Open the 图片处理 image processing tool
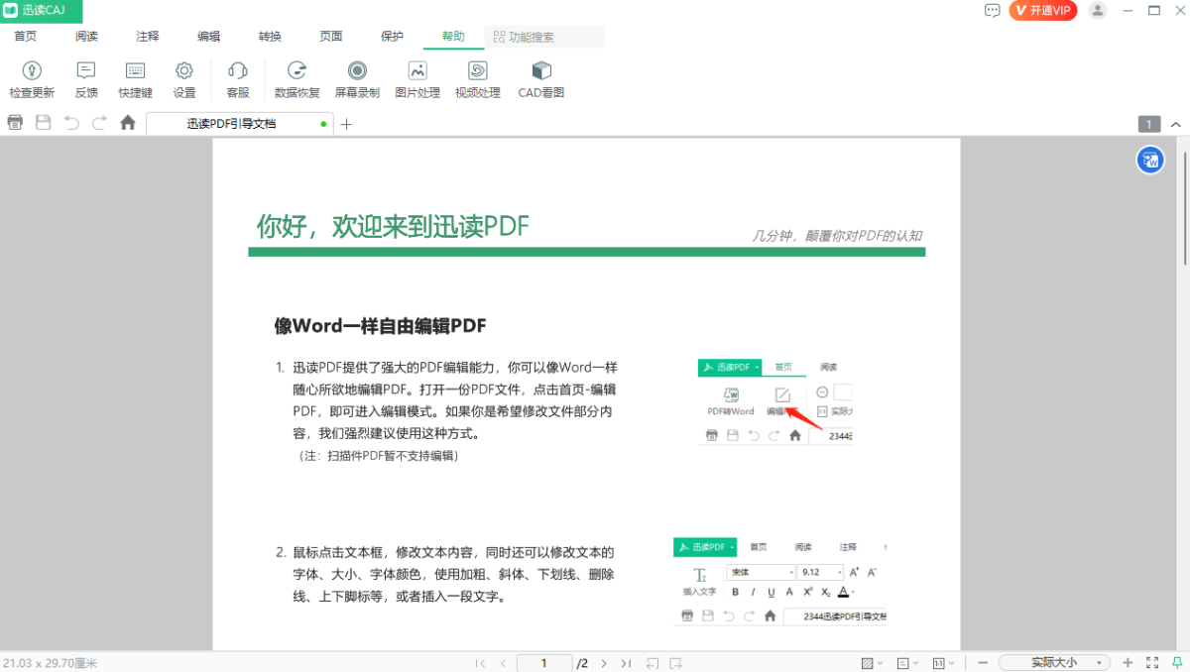 (417, 77)
